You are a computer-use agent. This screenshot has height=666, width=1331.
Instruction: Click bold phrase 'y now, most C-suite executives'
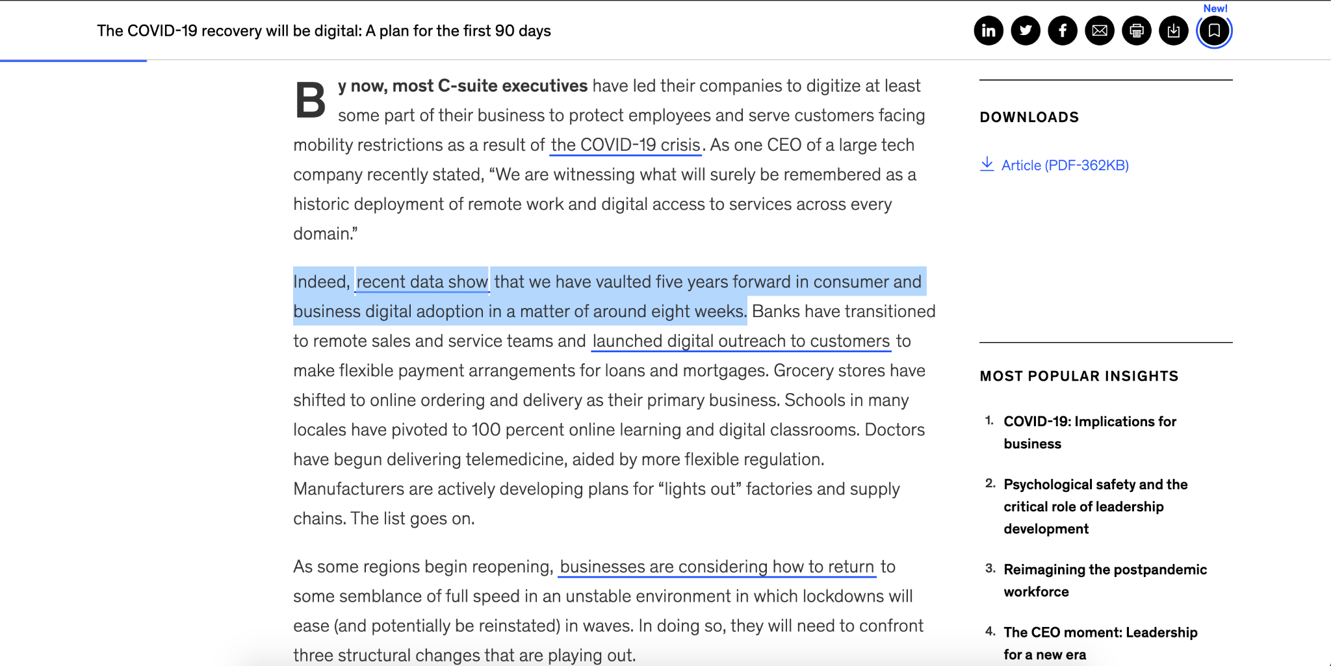(x=463, y=86)
